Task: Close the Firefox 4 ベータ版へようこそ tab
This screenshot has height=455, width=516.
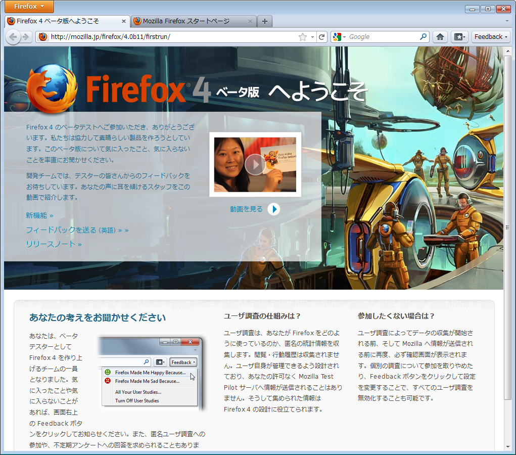Action: pyautogui.click(x=124, y=21)
